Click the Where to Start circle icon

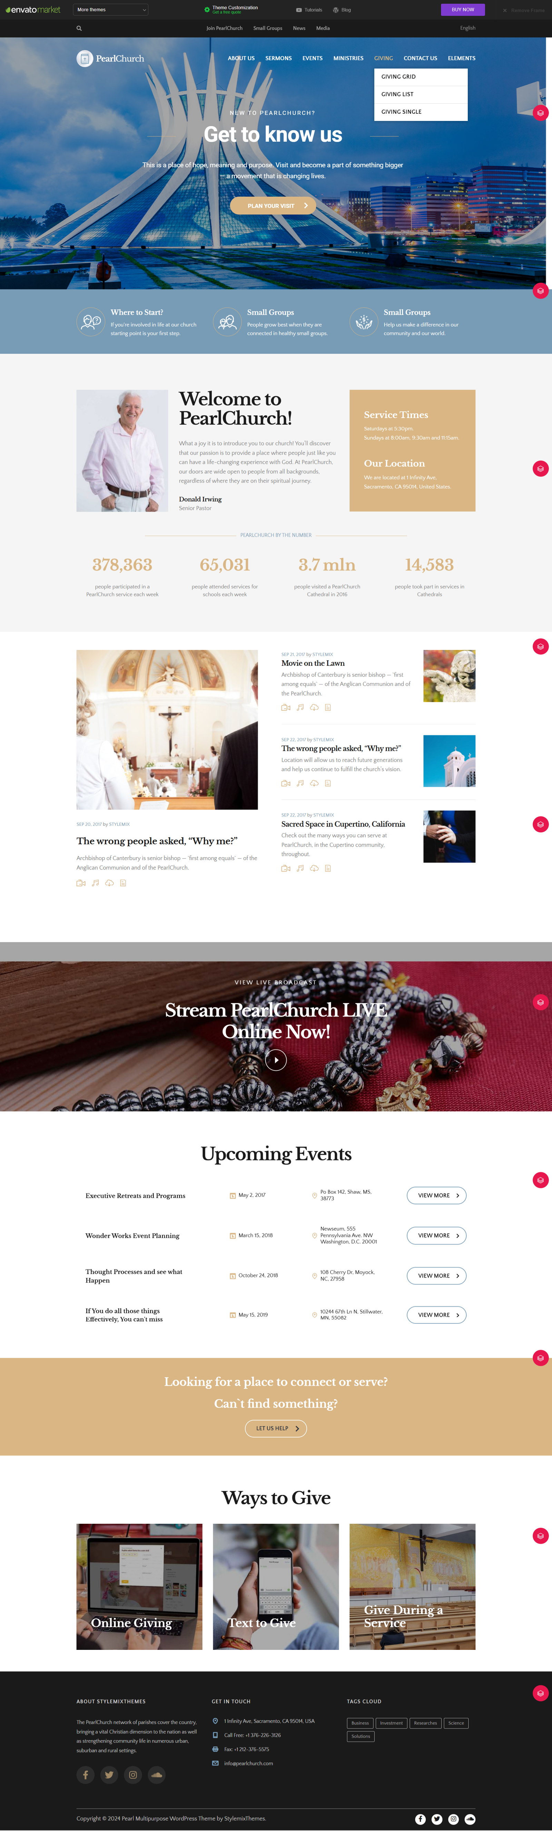(90, 322)
